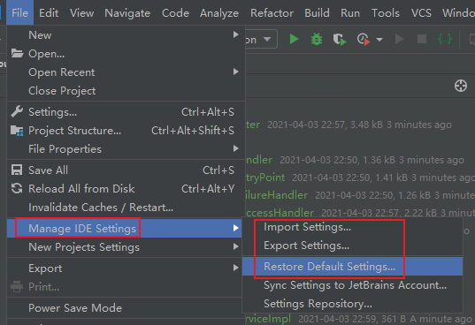Expand the run configuration dropdown arrow
Screen dimensions: 475x325
267,40
